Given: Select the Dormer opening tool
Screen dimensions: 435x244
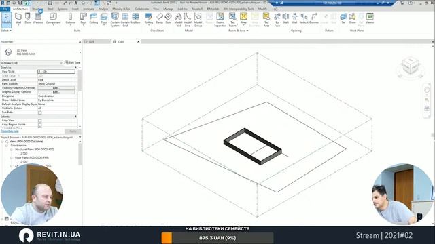Looking at the screenshot, I should pos(314,18).
